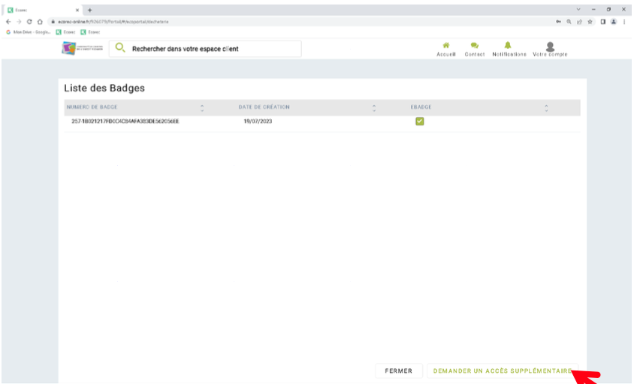Open the browser zoom magnifier icon
634x384 pixels.
point(569,22)
